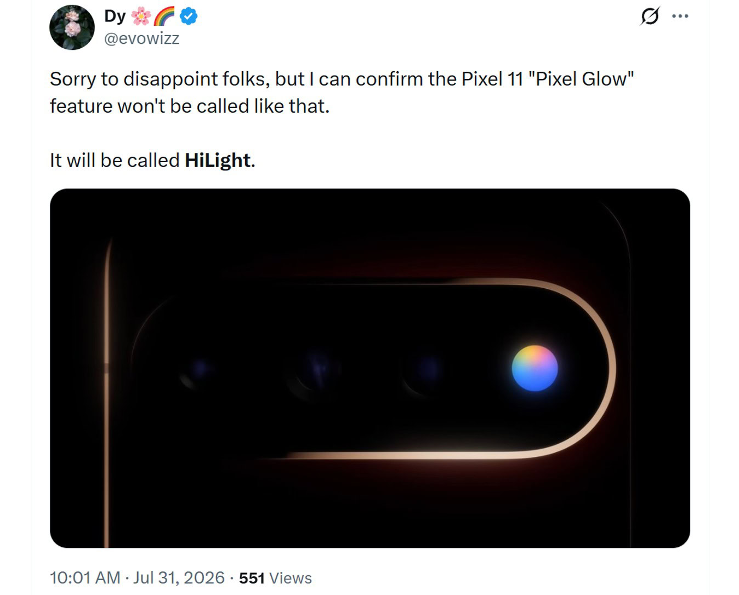The width and height of the screenshot is (739, 595).
Task: Open the three-dot more options menu
Action: pyautogui.click(x=680, y=16)
